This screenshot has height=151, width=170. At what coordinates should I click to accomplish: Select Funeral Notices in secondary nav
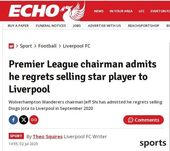coord(51,26)
